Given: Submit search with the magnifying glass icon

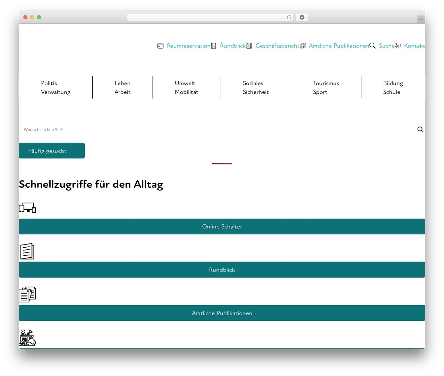Looking at the screenshot, I should coord(420,129).
